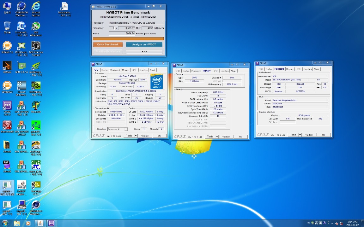364x227 pixels.
Task: Open Internet Explorer desktop shortcut
Action: pyautogui.click(x=36, y=9)
